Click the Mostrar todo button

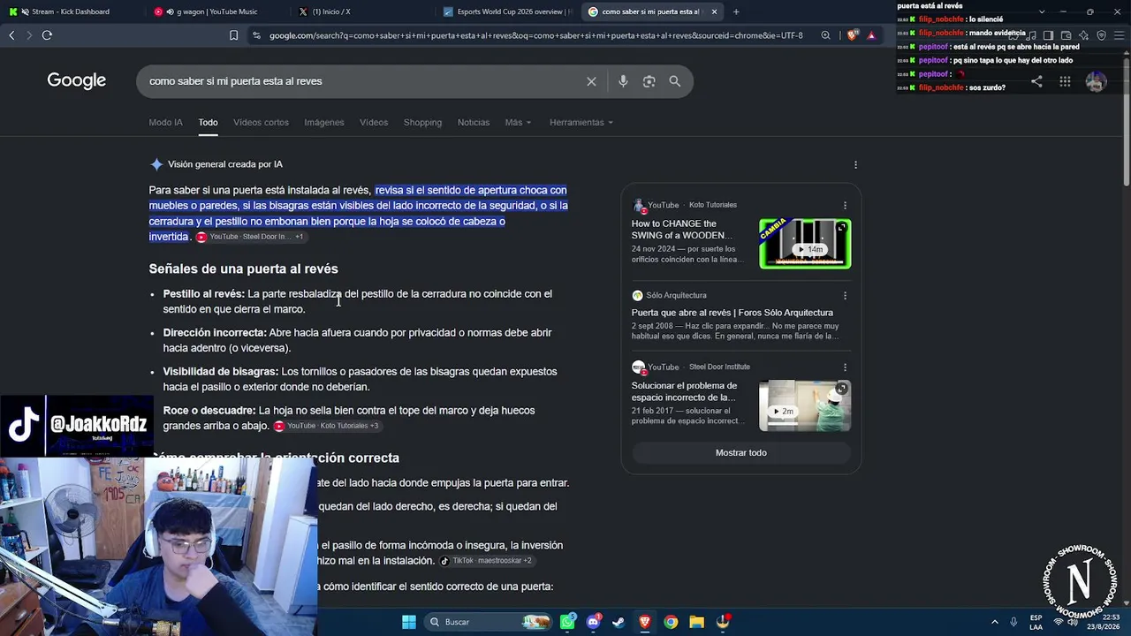click(x=741, y=453)
